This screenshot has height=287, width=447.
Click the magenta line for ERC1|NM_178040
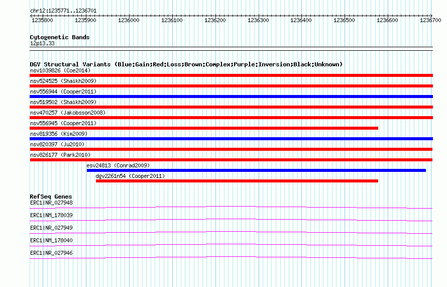tap(231, 245)
